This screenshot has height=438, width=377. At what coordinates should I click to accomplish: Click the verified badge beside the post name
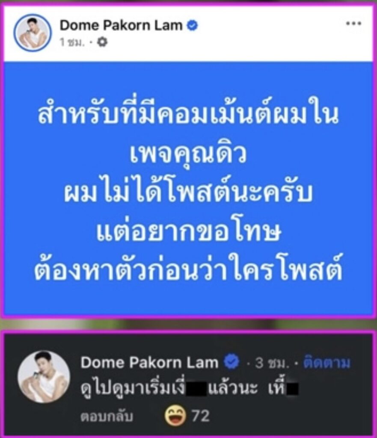(192, 25)
